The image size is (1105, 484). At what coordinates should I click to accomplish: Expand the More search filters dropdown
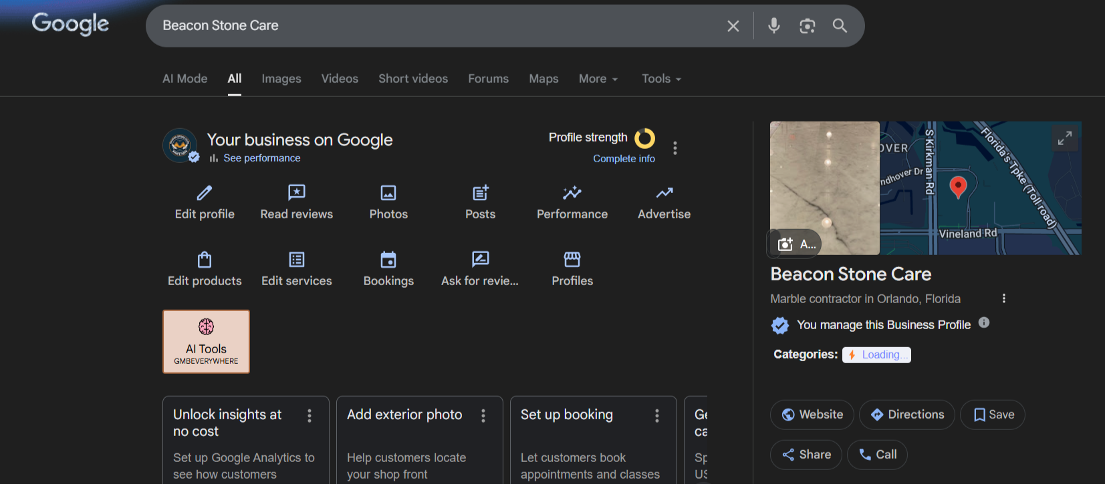point(598,79)
